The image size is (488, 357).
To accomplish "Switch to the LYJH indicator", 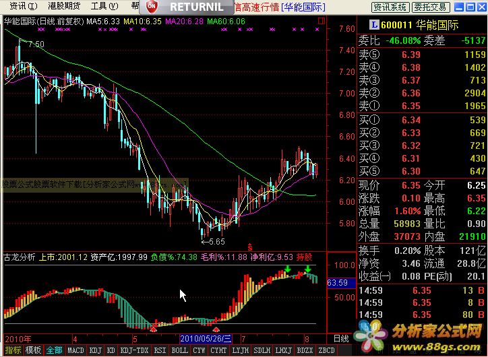I will tap(241, 350).
